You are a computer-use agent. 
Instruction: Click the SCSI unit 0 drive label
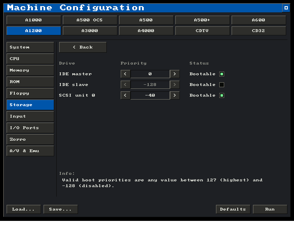pyautogui.click(x=77, y=95)
